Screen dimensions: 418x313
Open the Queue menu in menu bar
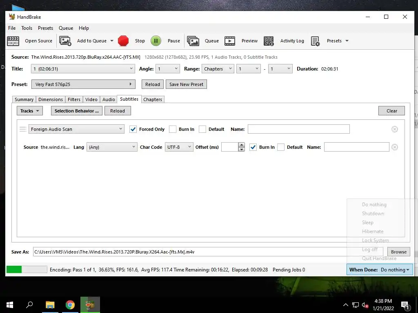[66, 28]
